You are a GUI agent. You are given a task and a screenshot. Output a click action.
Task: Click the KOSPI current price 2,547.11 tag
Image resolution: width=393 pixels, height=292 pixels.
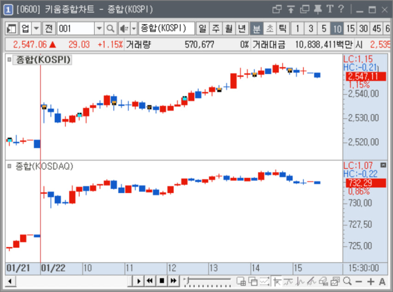[x=366, y=76]
